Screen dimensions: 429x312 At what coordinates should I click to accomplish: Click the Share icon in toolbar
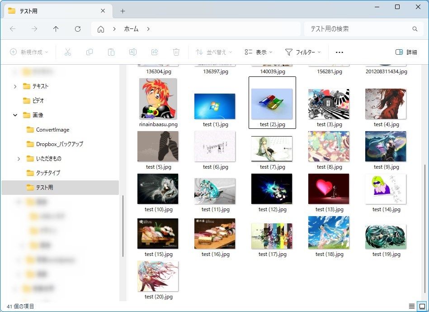(155, 52)
